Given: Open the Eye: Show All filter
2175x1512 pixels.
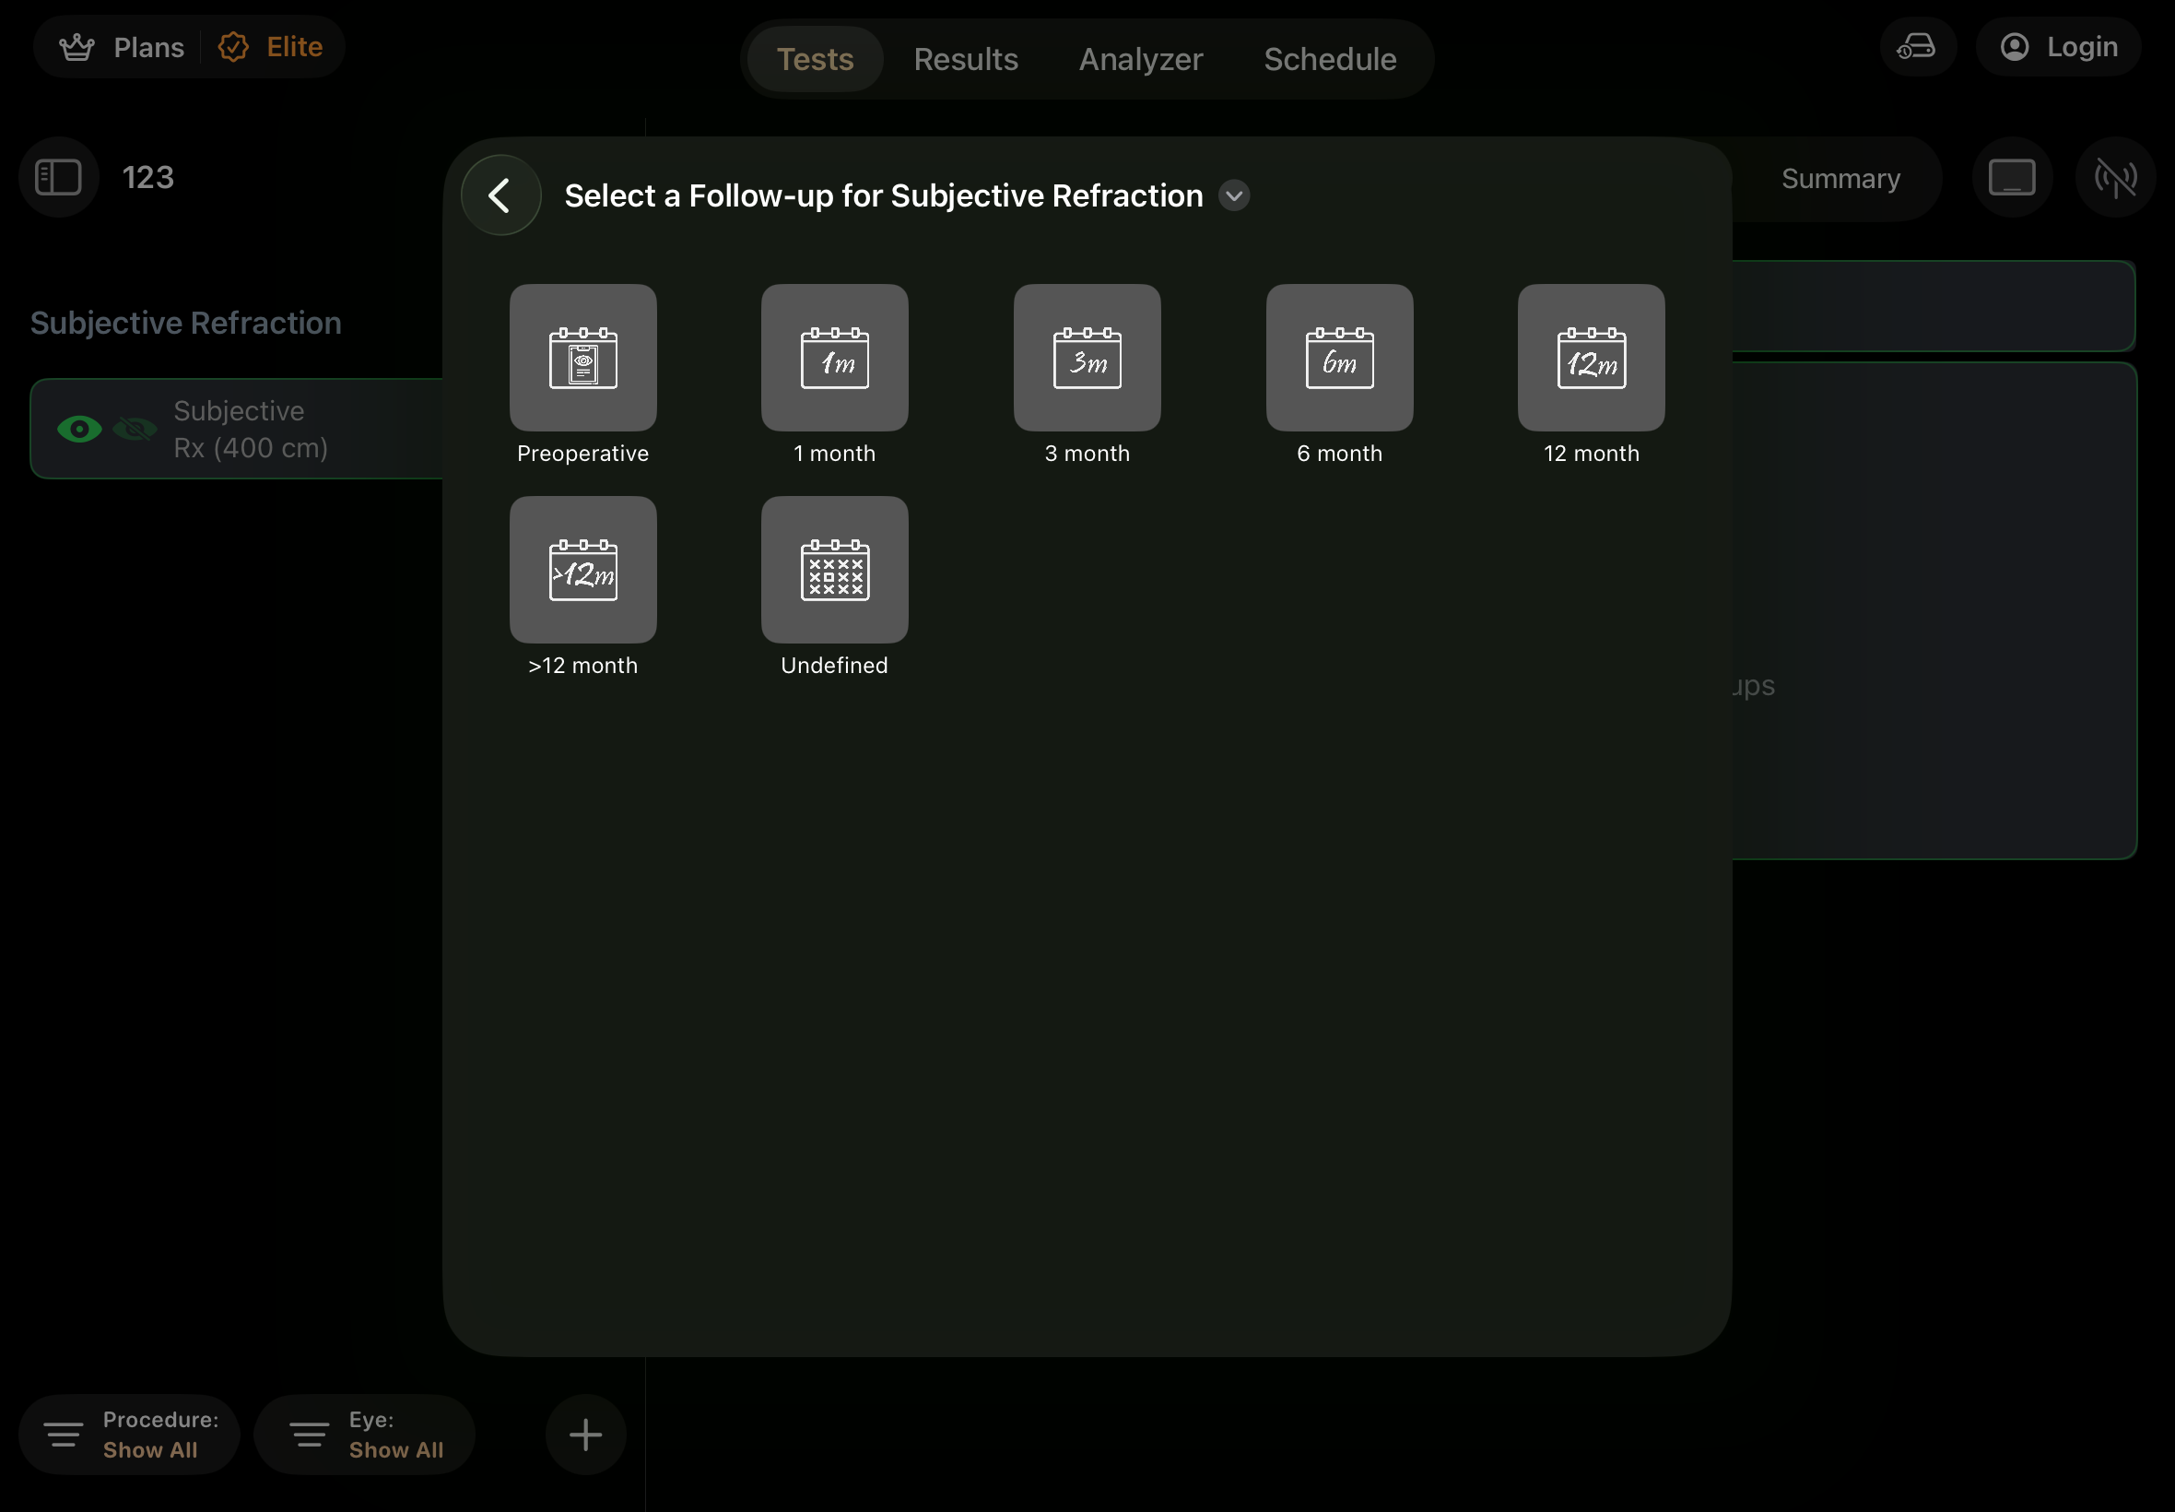Looking at the screenshot, I should (x=365, y=1435).
